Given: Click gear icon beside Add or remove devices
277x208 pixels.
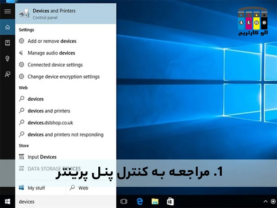Looking at the screenshot, I should [21, 41].
